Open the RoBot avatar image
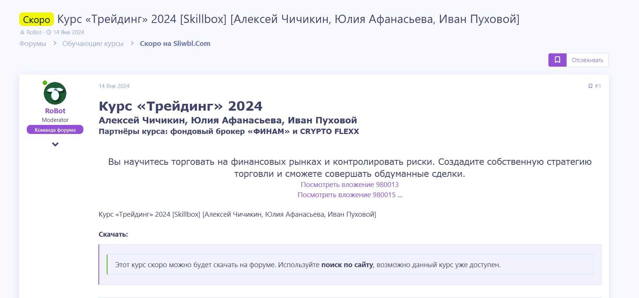The width and height of the screenshot is (639, 298). 55,93
